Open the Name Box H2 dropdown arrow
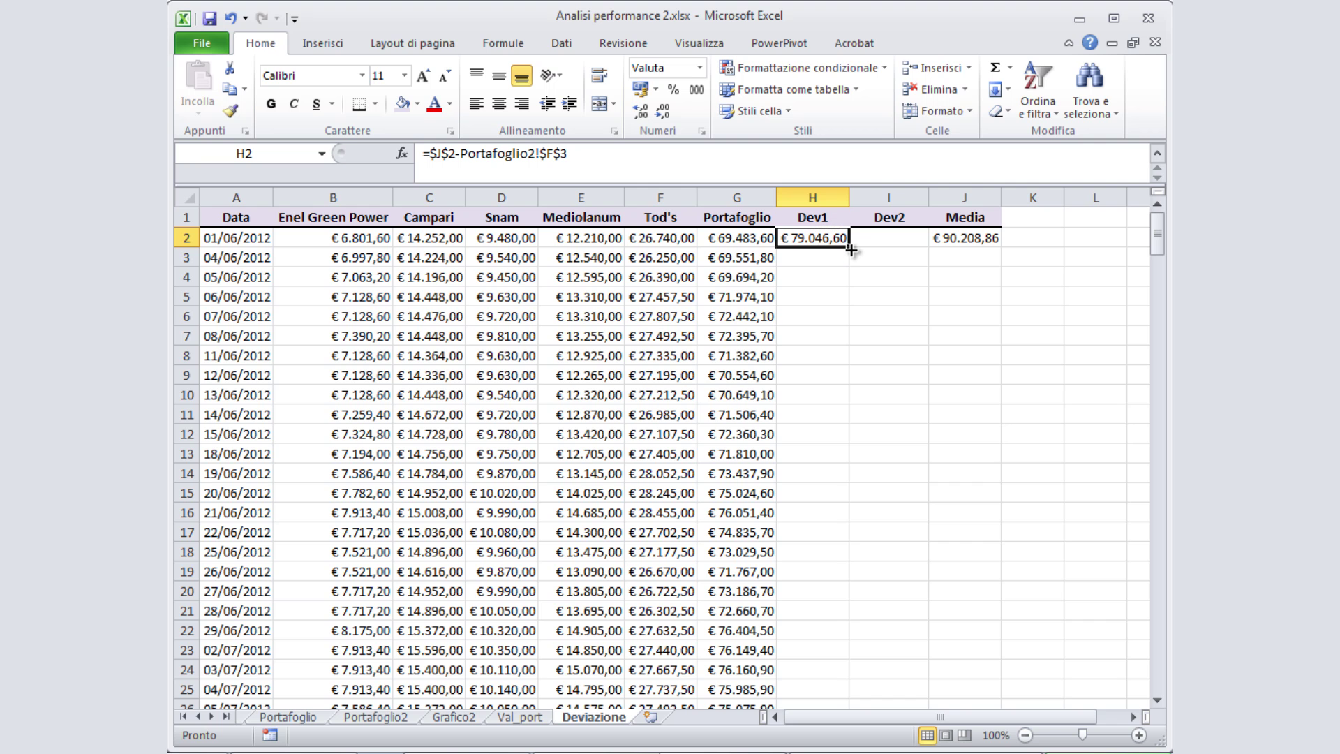Viewport: 1340px width, 754px height. coord(322,154)
